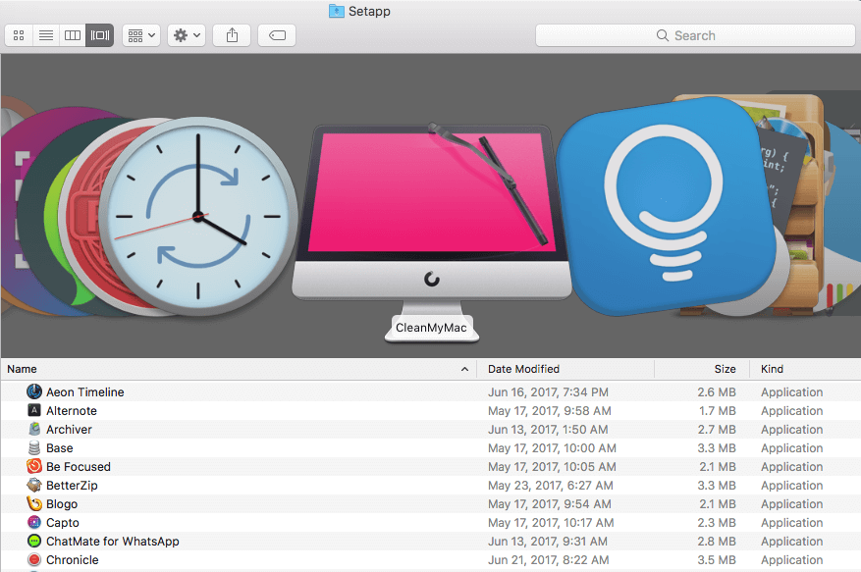The width and height of the screenshot is (861, 572).
Task: Sort by Date Modified column
Action: tap(523, 369)
